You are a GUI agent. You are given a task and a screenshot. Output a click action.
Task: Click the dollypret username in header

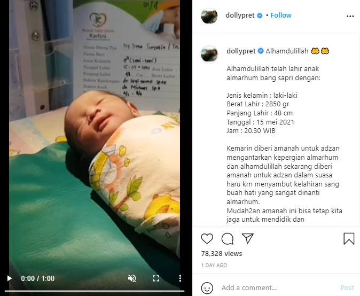[x=240, y=15]
